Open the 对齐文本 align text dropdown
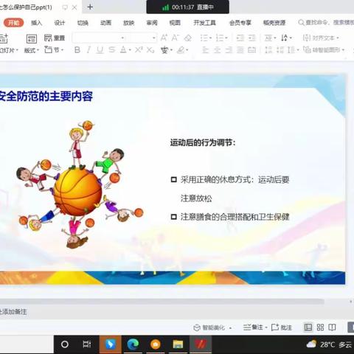The width and height of the screenshot is (354, 354). click(321, 38)
